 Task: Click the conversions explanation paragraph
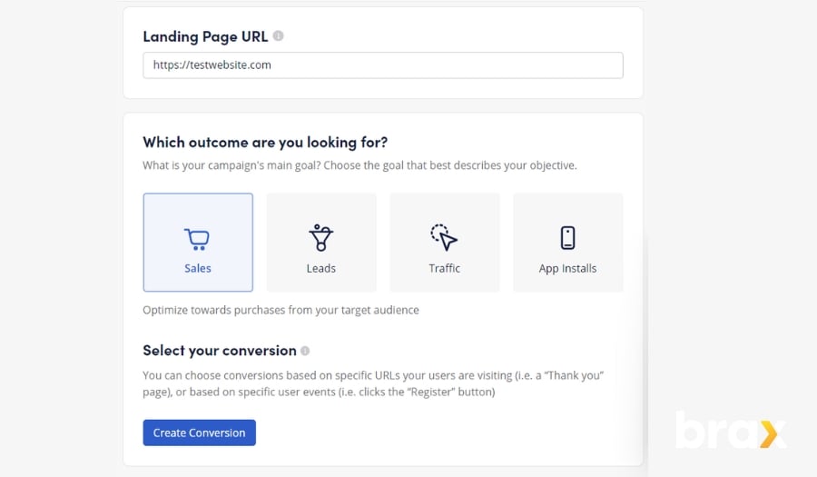(x=373, y=383)
